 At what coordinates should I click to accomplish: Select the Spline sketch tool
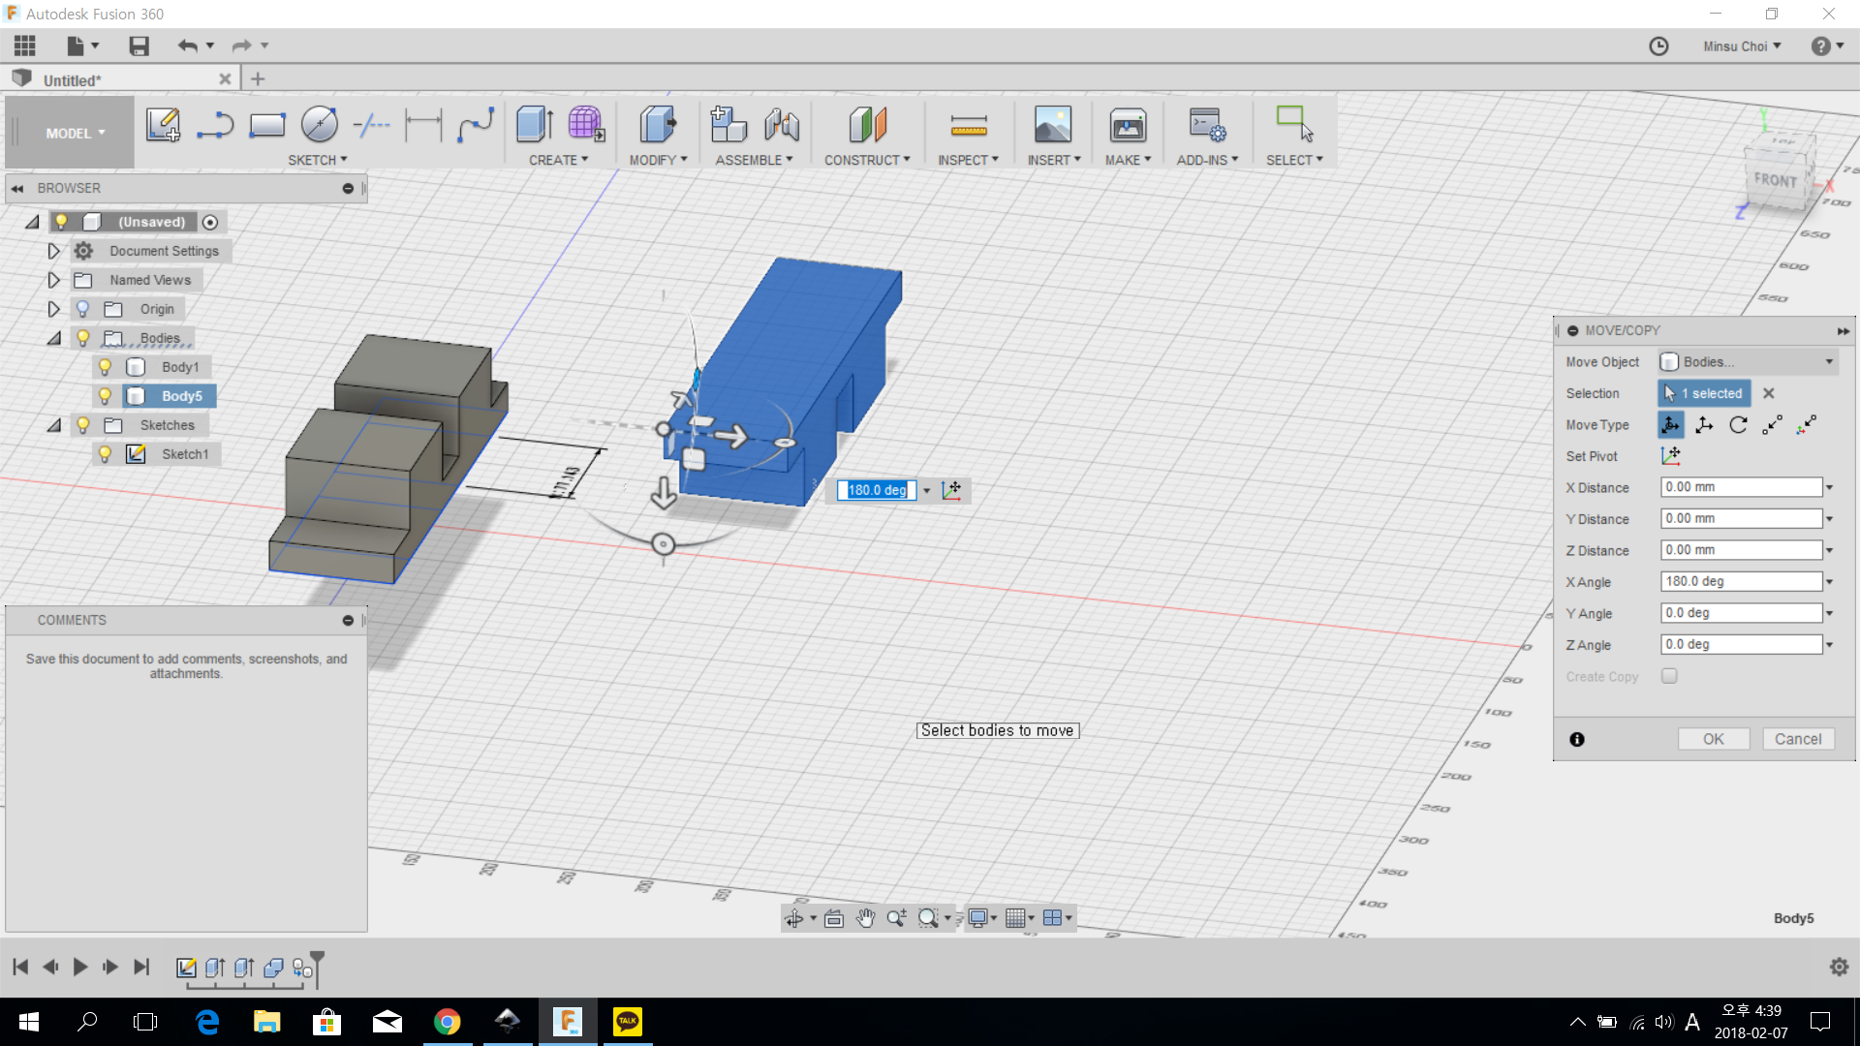(x=476, y=125)
